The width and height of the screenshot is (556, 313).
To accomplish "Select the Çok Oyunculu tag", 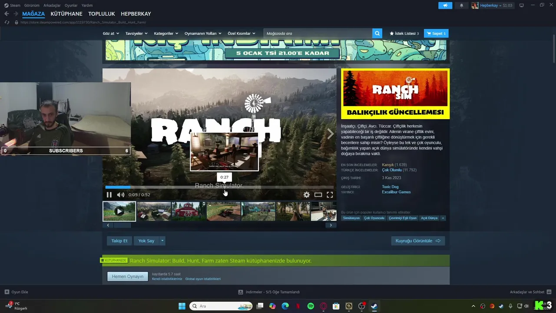I will [x=374, y=218].
